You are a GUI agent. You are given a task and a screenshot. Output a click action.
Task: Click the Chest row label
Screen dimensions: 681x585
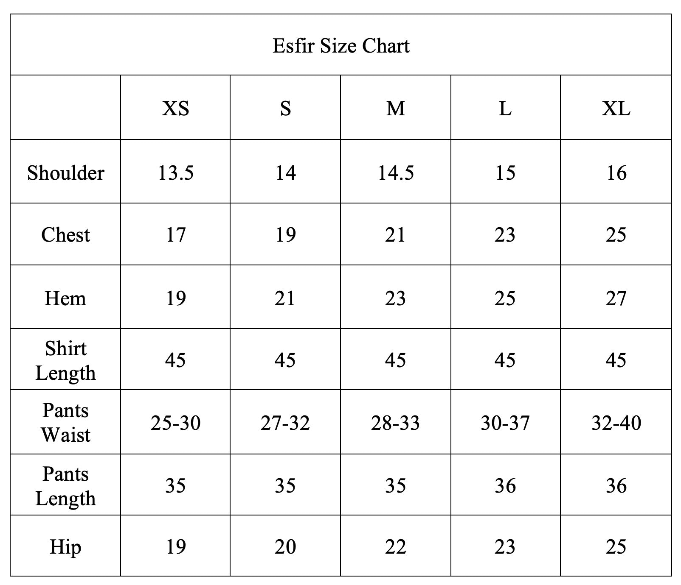click(65, 234)
